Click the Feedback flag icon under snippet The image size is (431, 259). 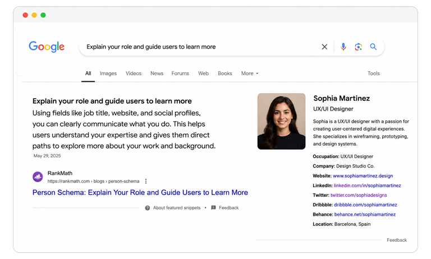pyautogui.click(x=213, y=207)
